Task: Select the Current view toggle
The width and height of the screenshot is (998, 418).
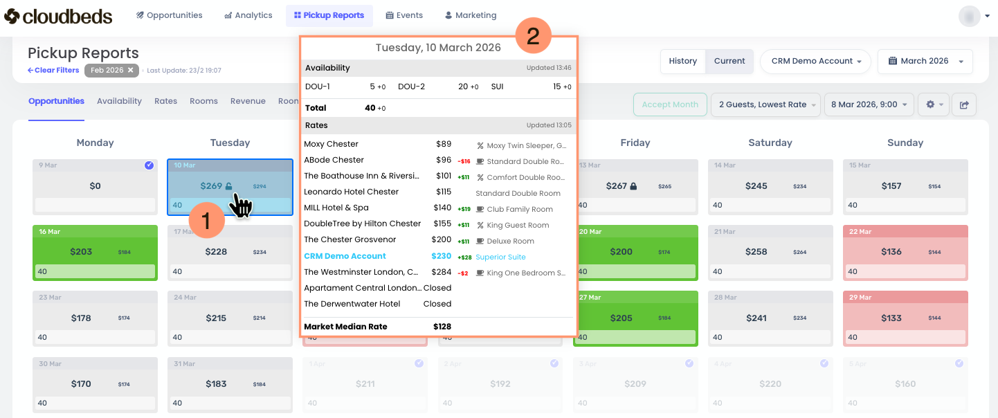Action: tap(729, 61)
